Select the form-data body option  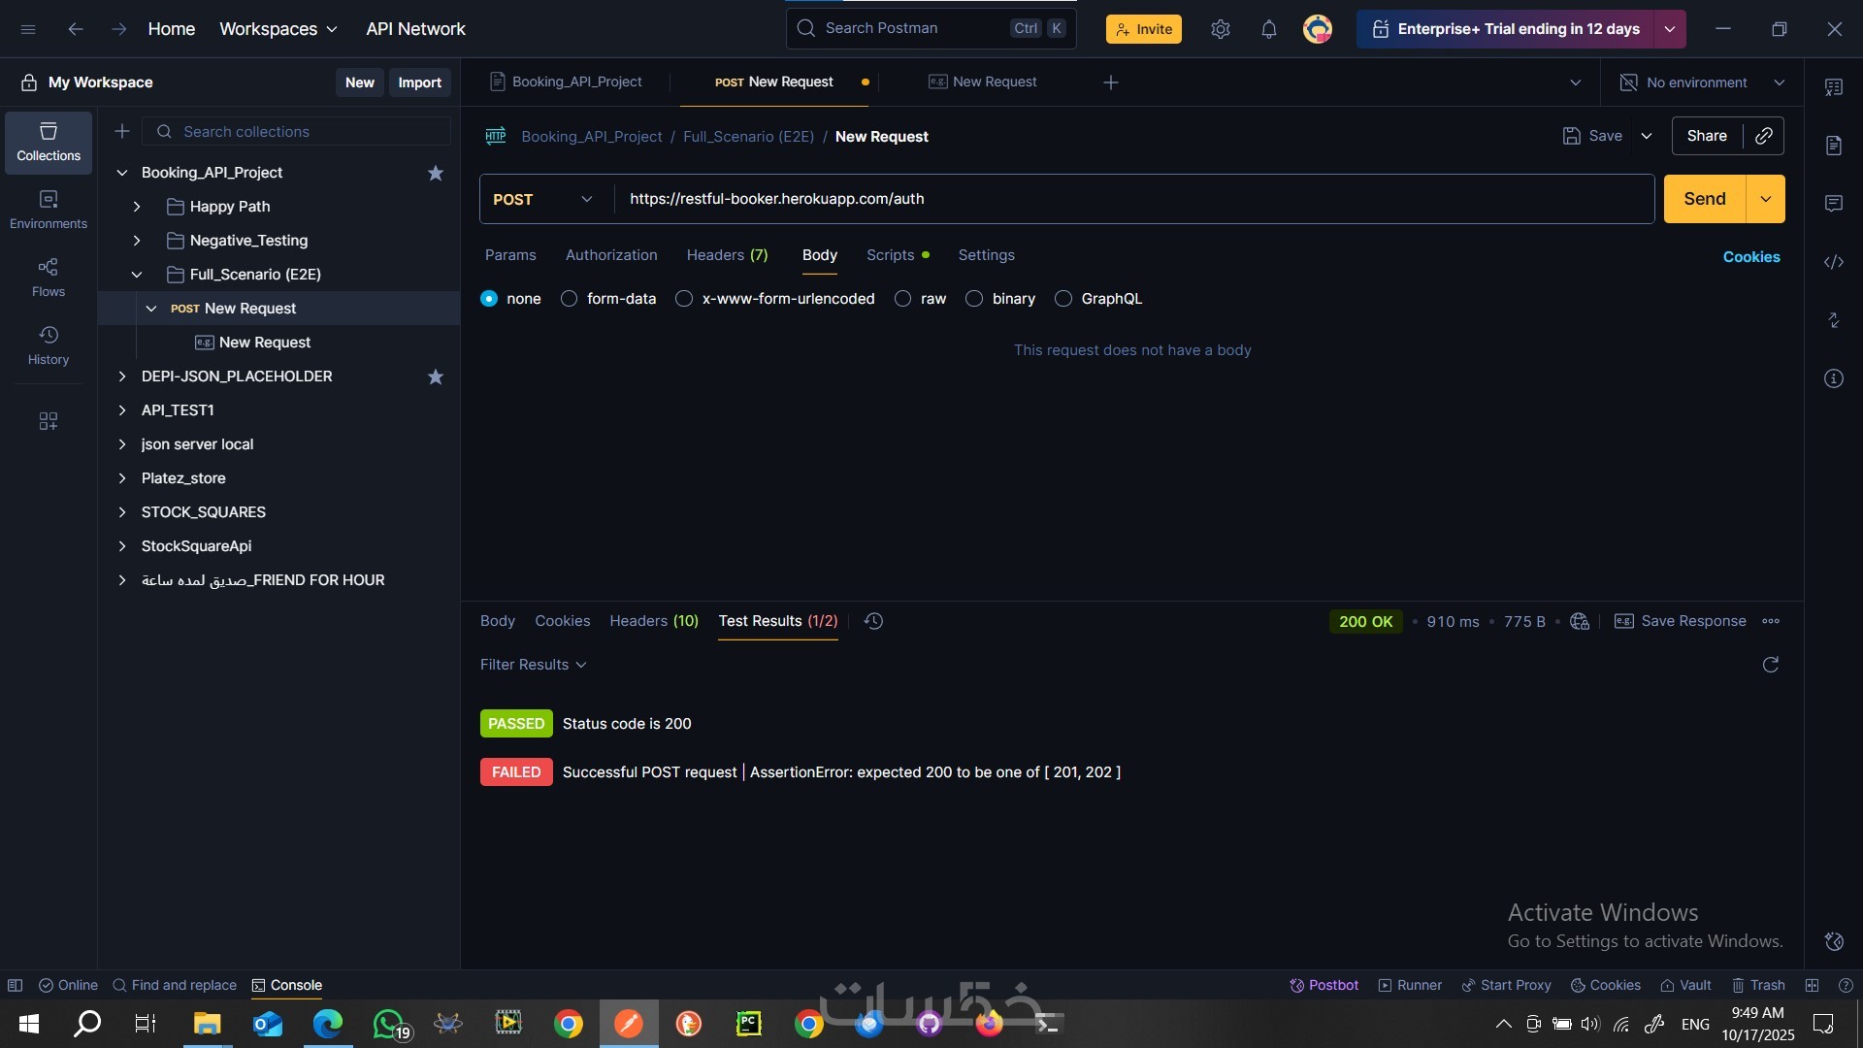(570, 299)
